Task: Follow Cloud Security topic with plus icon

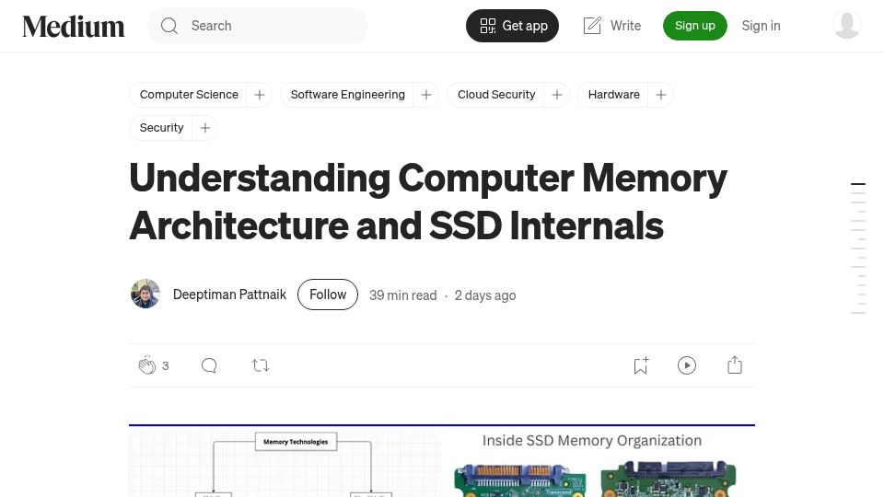Action: coord(557,95)
